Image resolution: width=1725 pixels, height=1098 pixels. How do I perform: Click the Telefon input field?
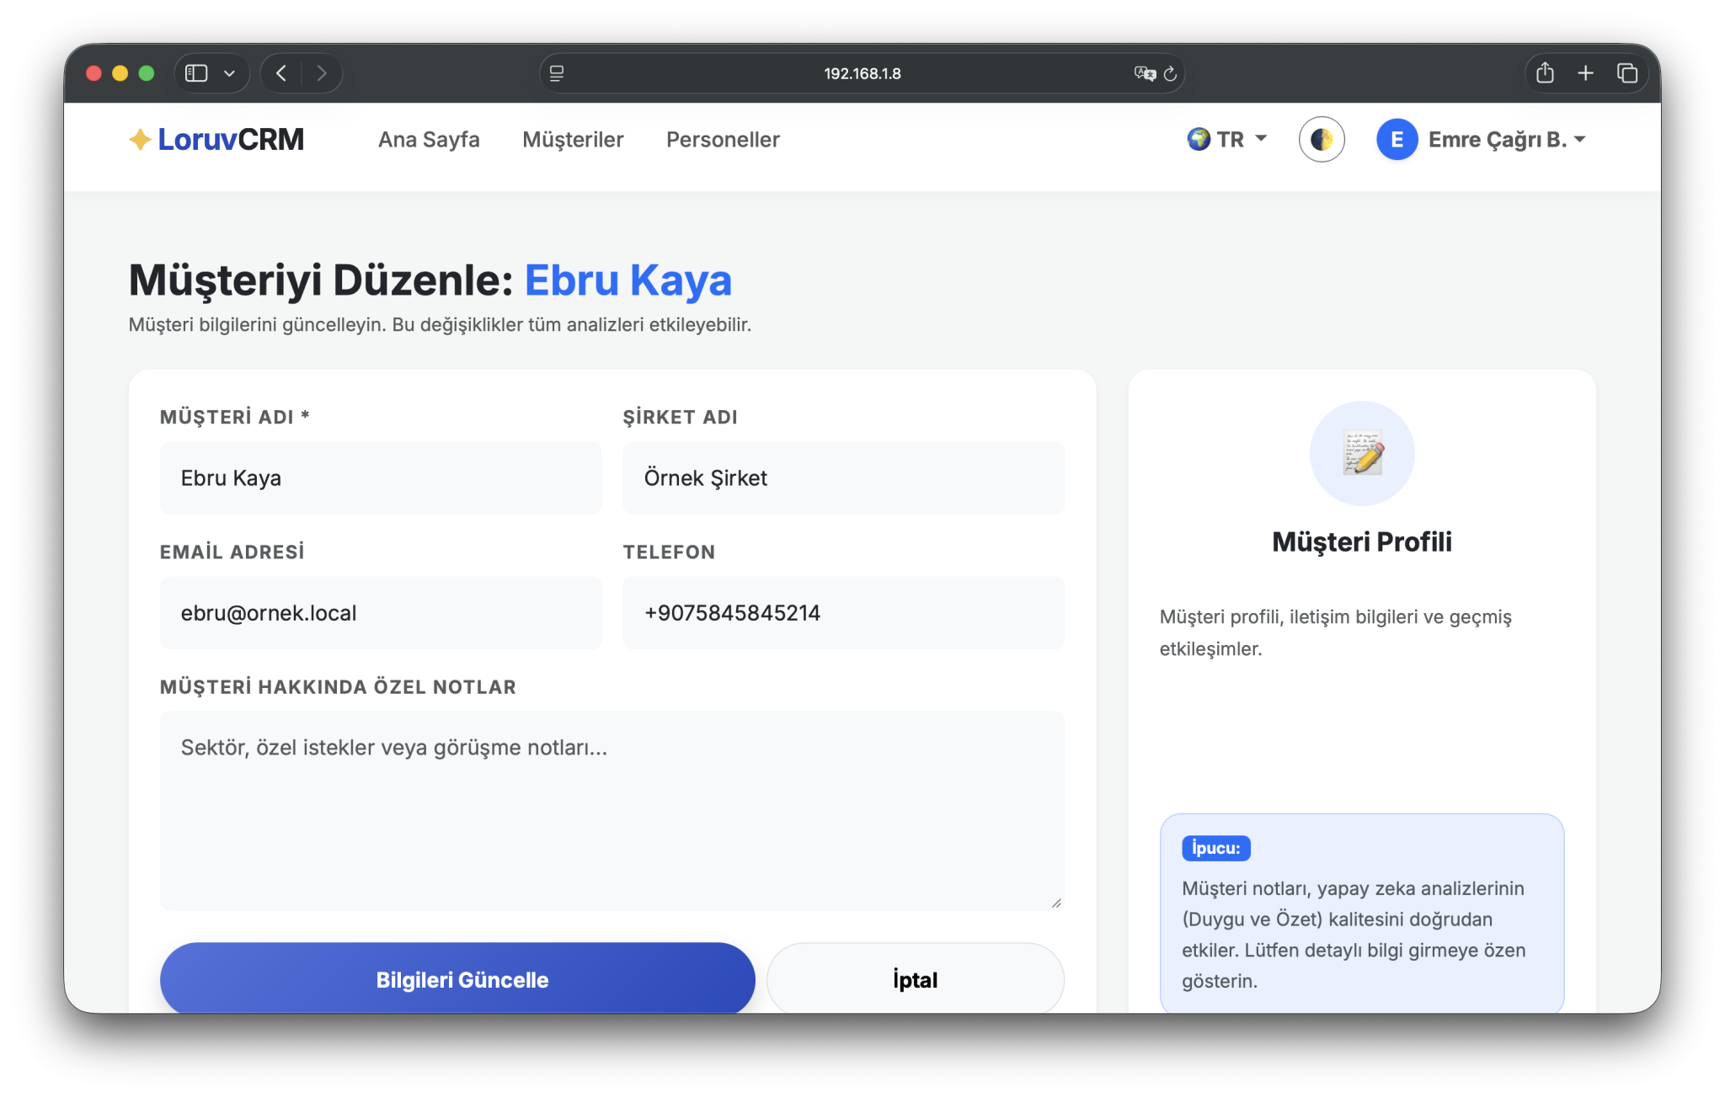click(843, 613)
